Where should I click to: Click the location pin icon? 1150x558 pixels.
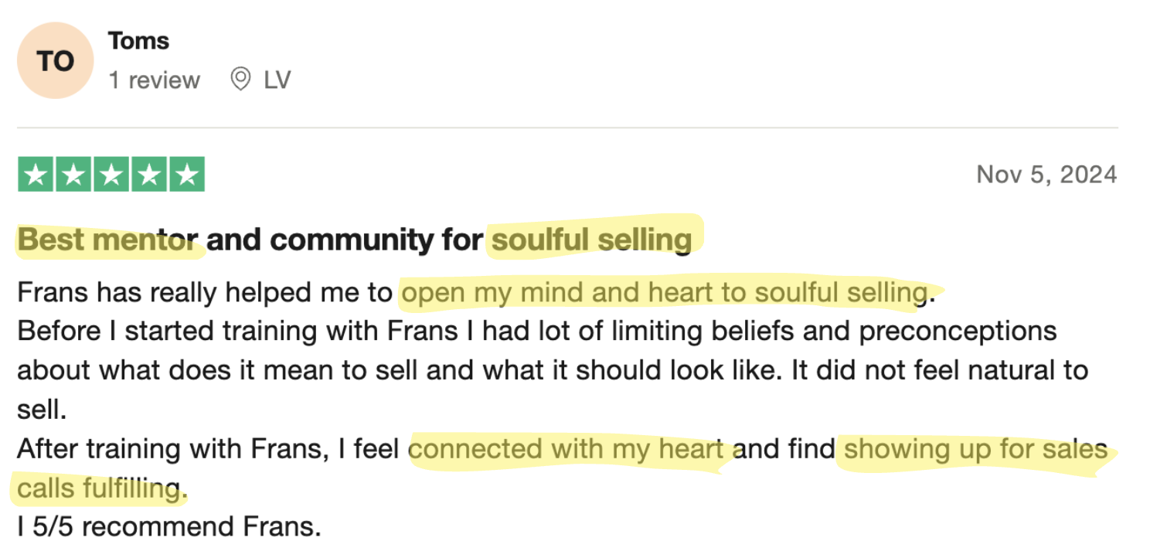241,79
